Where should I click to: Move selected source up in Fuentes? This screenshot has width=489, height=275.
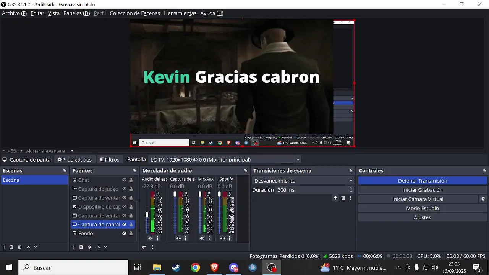(98, 247)
